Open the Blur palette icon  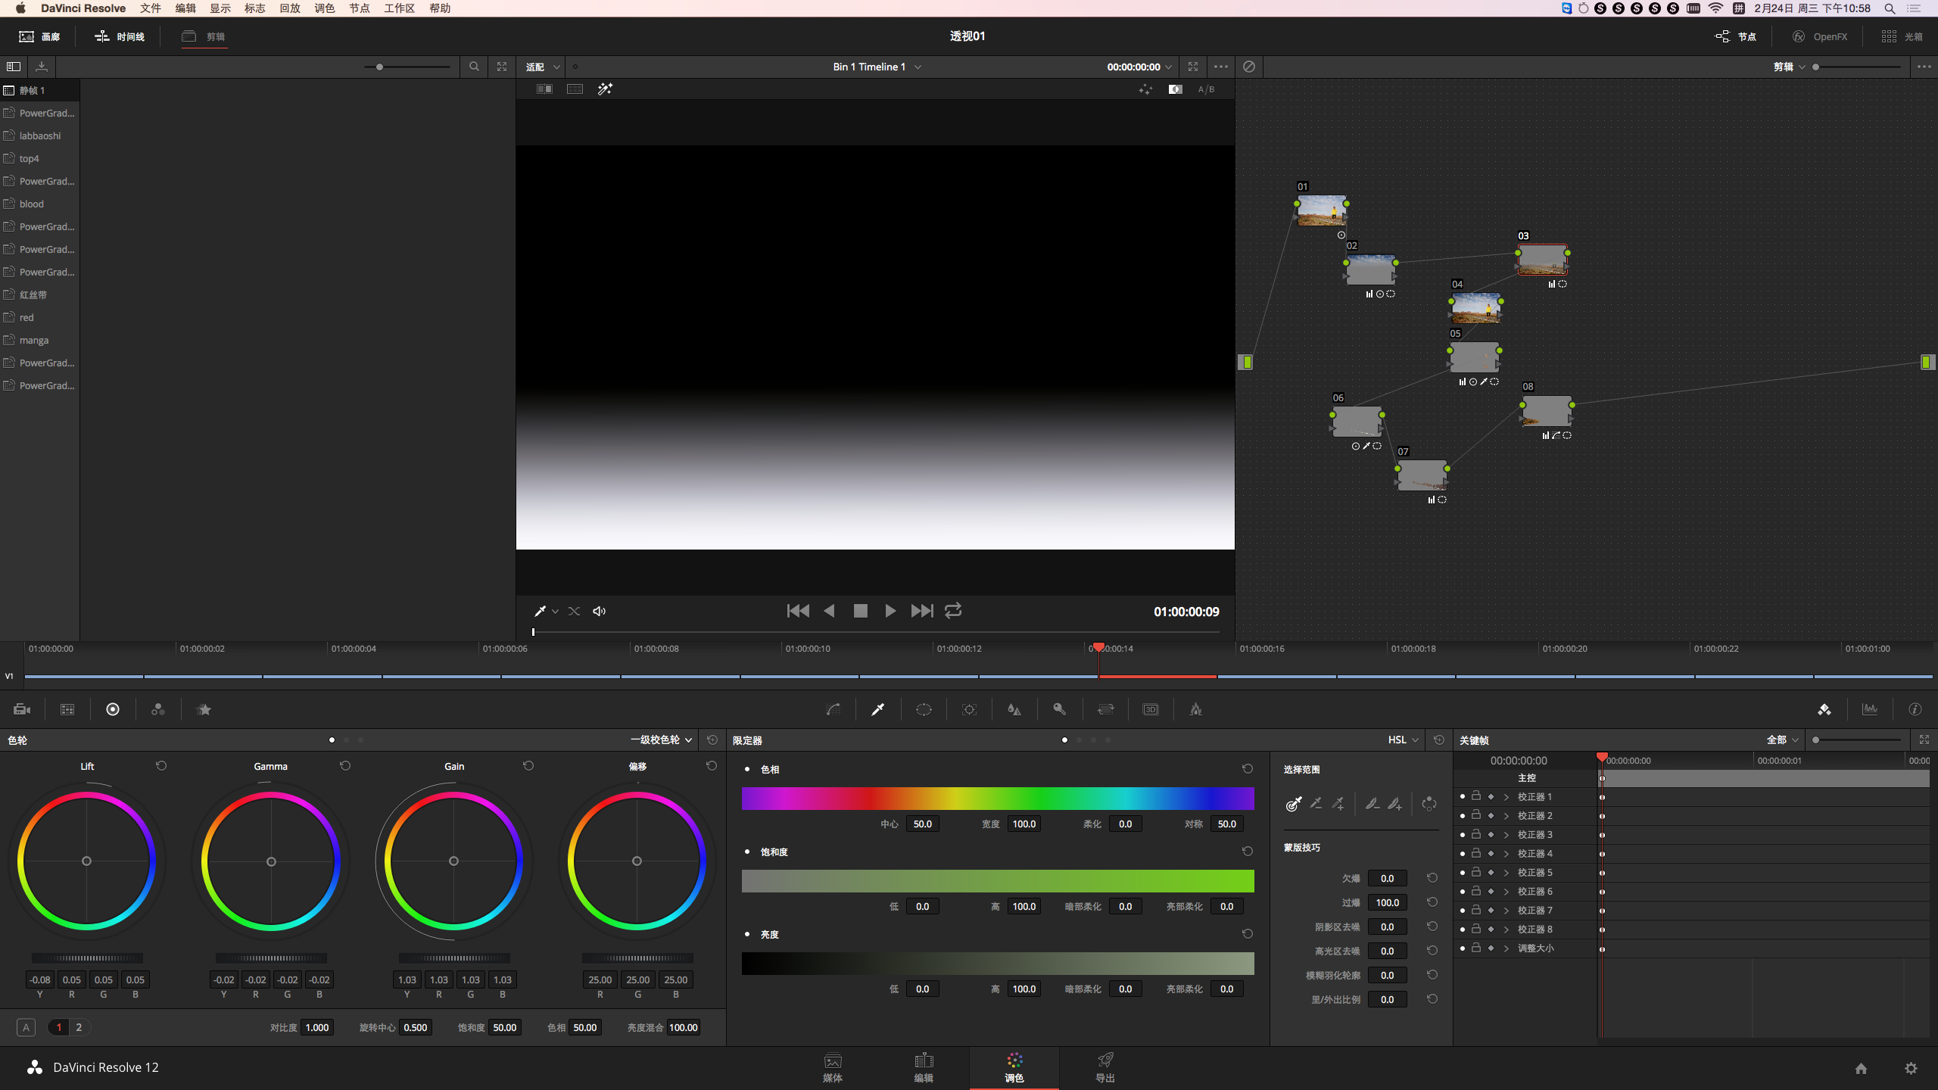[1014, 709]
